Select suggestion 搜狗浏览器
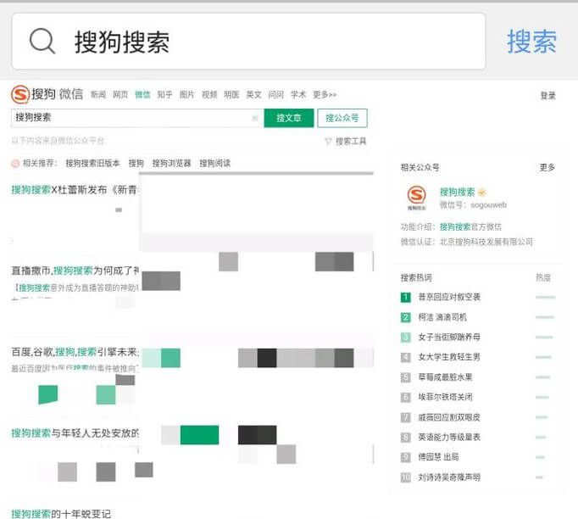The width and height of the screenshot is (578, 519). coord(172,163)
